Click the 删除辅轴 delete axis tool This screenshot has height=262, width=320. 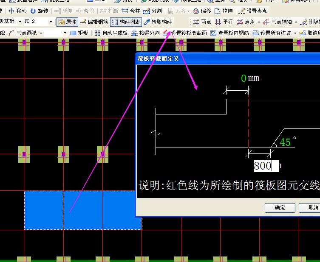point(310,22)
